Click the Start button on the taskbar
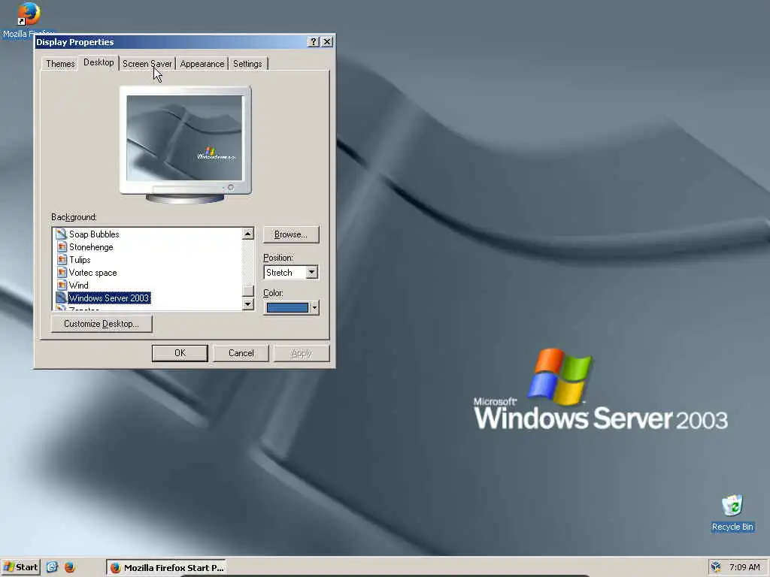 [x=20, y=567]
